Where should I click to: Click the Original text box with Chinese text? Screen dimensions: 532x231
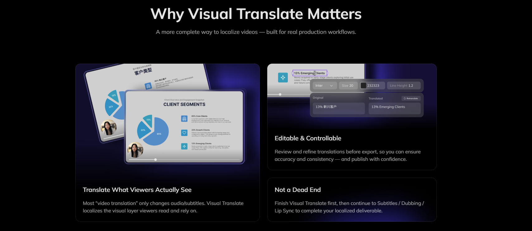click(x=339, y=108)
